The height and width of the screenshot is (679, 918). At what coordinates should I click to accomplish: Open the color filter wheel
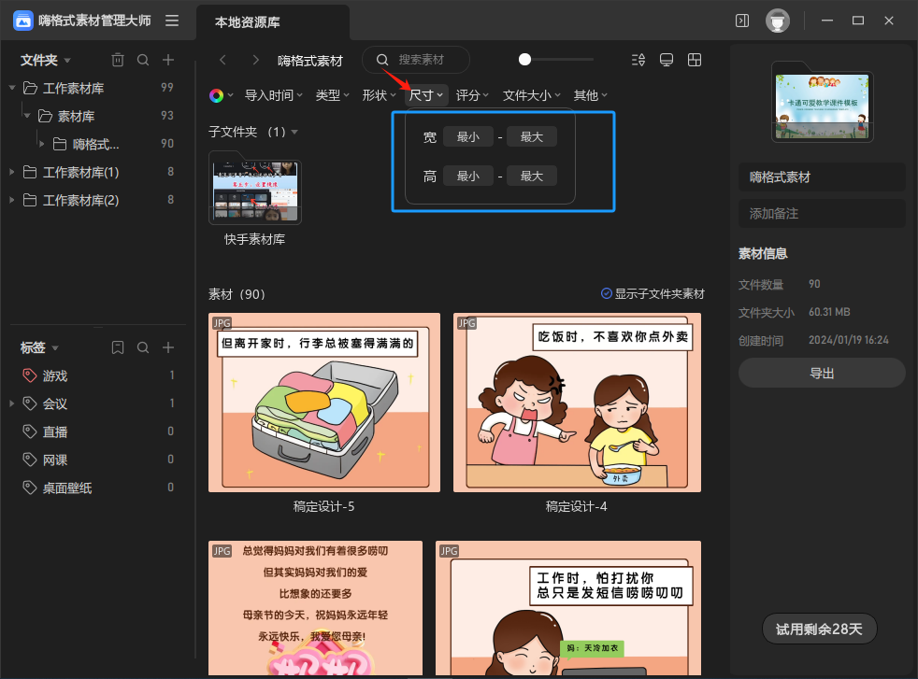click(x=217, y=95)
